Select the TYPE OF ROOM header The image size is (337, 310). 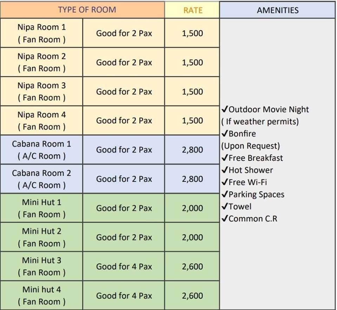pyautogui.click(x=87, y=10)
